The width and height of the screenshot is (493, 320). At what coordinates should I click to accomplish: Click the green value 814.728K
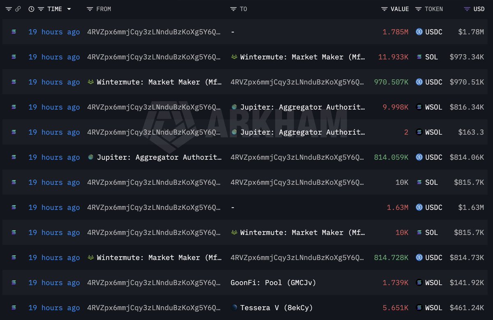pyautogui.click(x=391, y=257)
